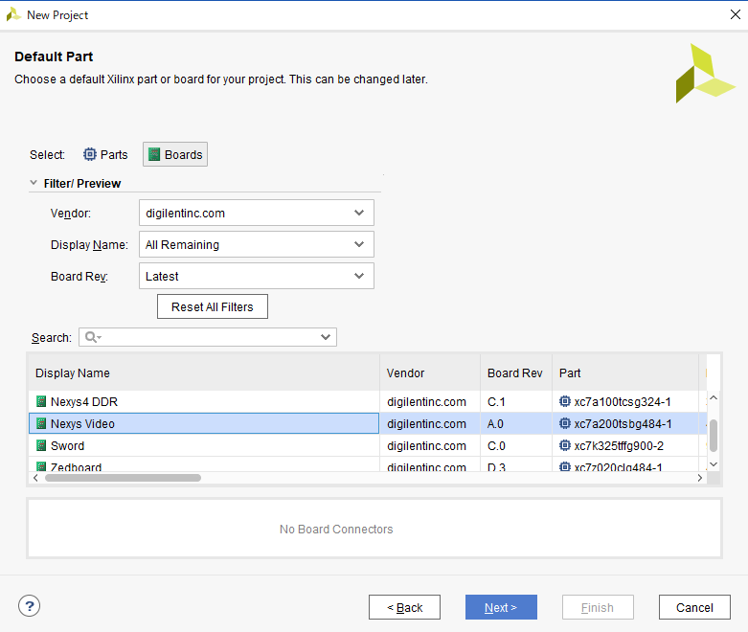Switch selection to Boards
Viewport: 748px width, 632px height.
175,154
